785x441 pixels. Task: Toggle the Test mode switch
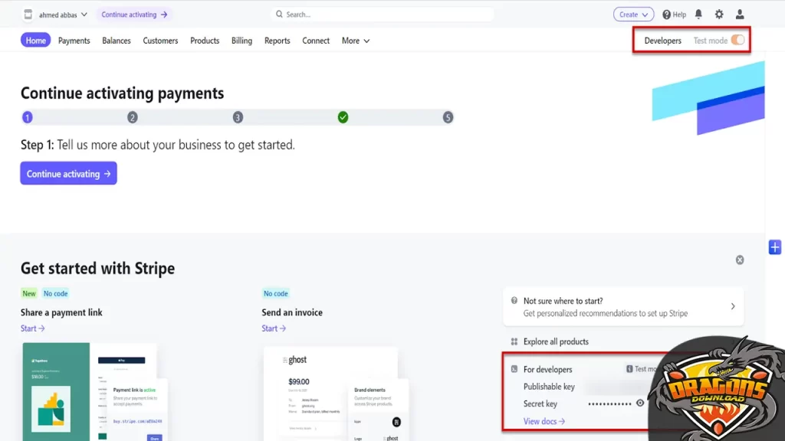tap(737, 41)
